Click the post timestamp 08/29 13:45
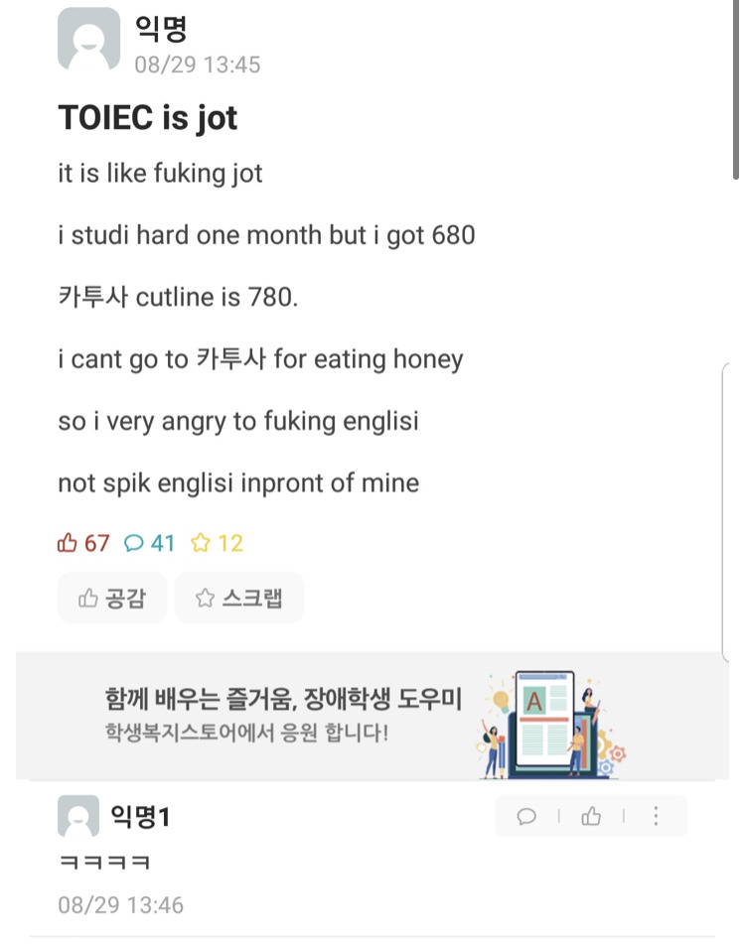Image resolution: width=745 pixels, height=944 pixels. (198, 65)
